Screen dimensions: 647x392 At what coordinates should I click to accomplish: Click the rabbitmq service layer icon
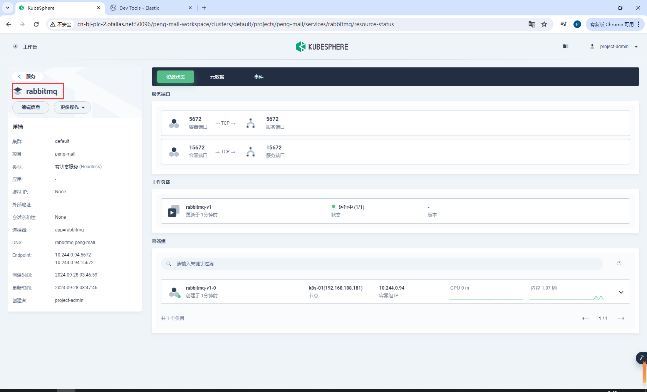(x=18, y=91)
